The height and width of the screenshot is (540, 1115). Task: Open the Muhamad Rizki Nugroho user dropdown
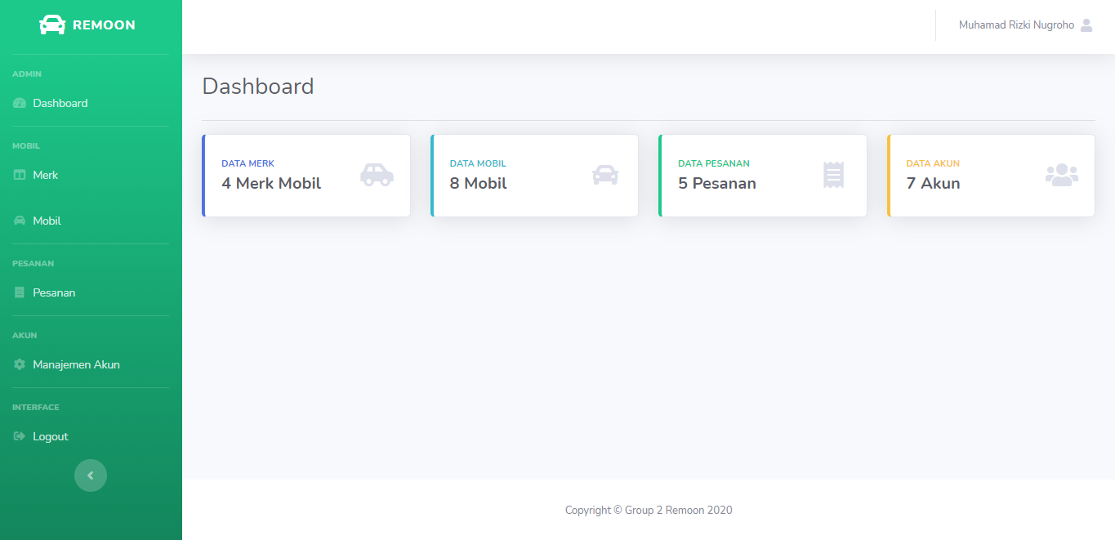point(1016,25)
